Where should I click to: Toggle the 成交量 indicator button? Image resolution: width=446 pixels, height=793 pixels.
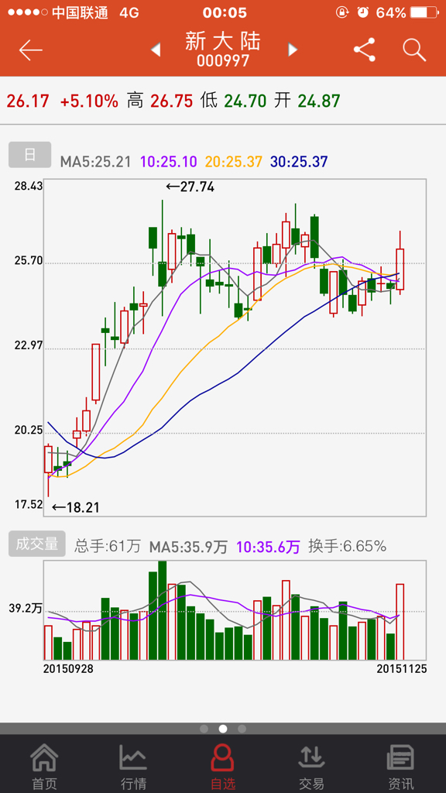pyautogui.click(x=37, y=544)
